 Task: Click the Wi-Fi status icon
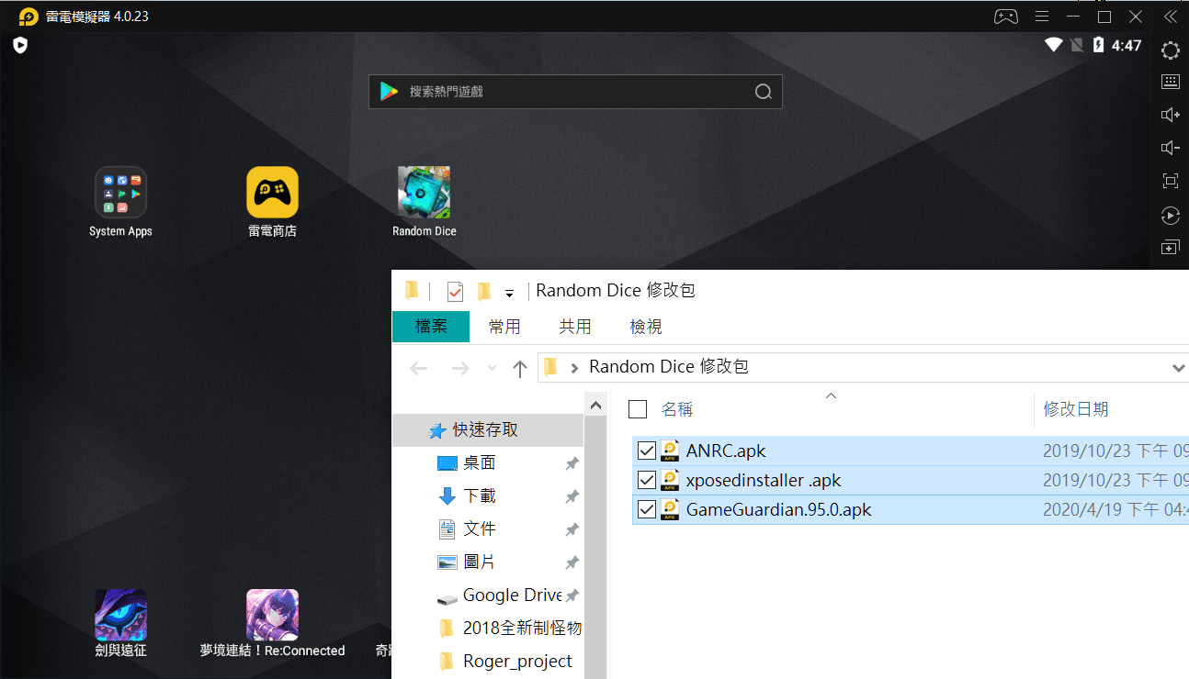click(1053, 45)
